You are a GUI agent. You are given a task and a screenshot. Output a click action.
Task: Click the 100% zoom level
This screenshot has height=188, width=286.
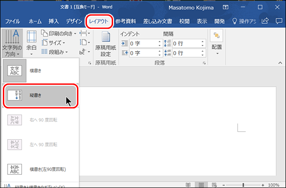(274, 185)
